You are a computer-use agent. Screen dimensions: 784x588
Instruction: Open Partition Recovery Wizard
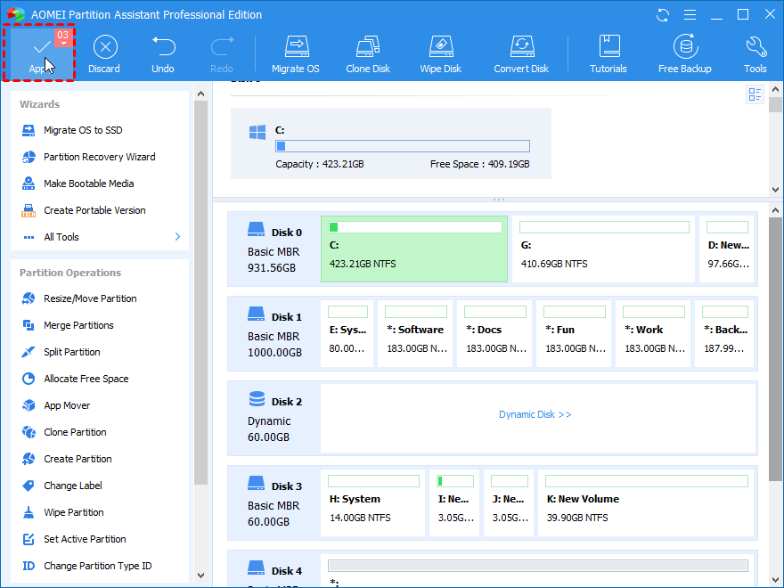pos(99,157)
